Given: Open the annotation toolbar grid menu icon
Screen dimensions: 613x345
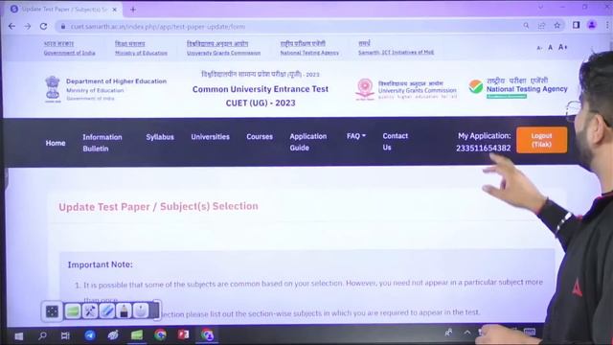Looking at the screenshot, I should (x=52, y=311).
